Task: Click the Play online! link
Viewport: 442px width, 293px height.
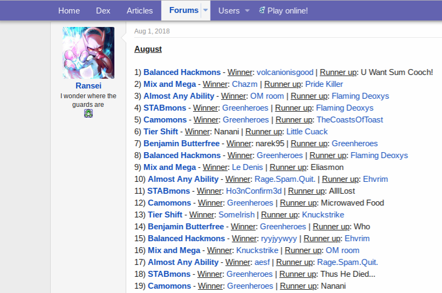Action: (x=288, y=11)
